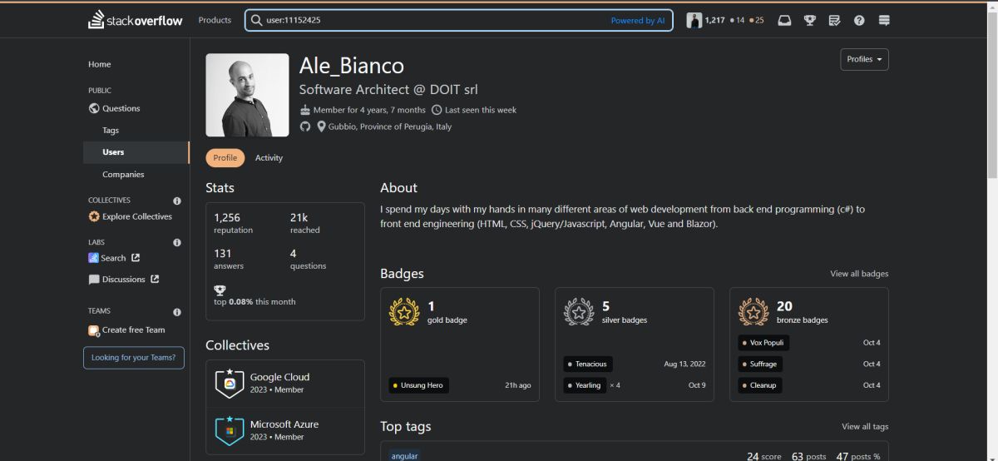
Task: Click the bronze badge medal icon
Action: click(x=753, y=312)
